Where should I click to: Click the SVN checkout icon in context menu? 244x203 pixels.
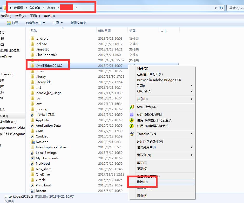(x=132, y=107)
